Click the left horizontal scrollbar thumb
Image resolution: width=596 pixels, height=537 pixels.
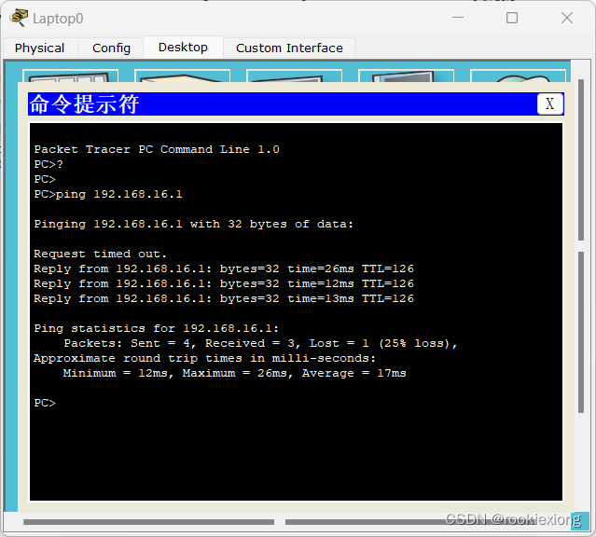pos(148,522)
